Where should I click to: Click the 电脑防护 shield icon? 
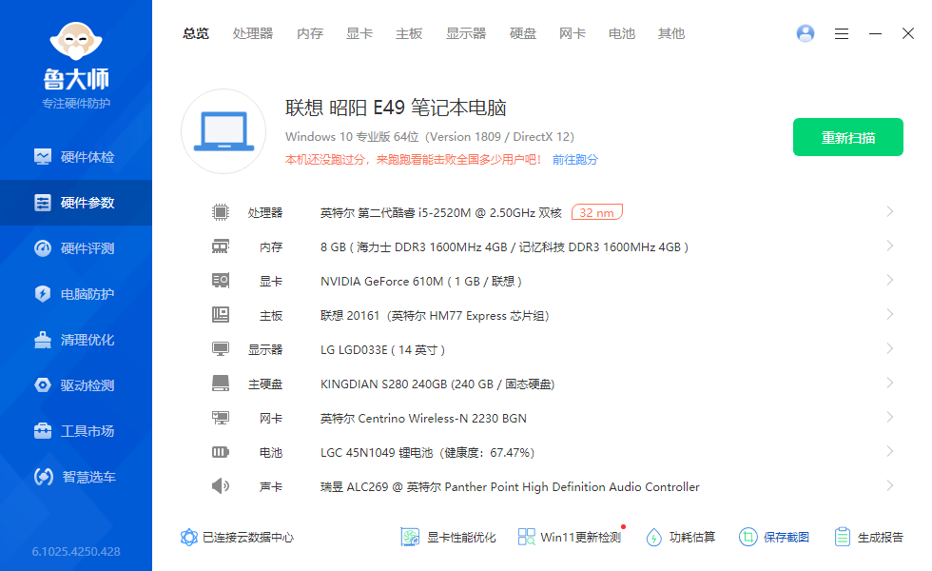43,294
